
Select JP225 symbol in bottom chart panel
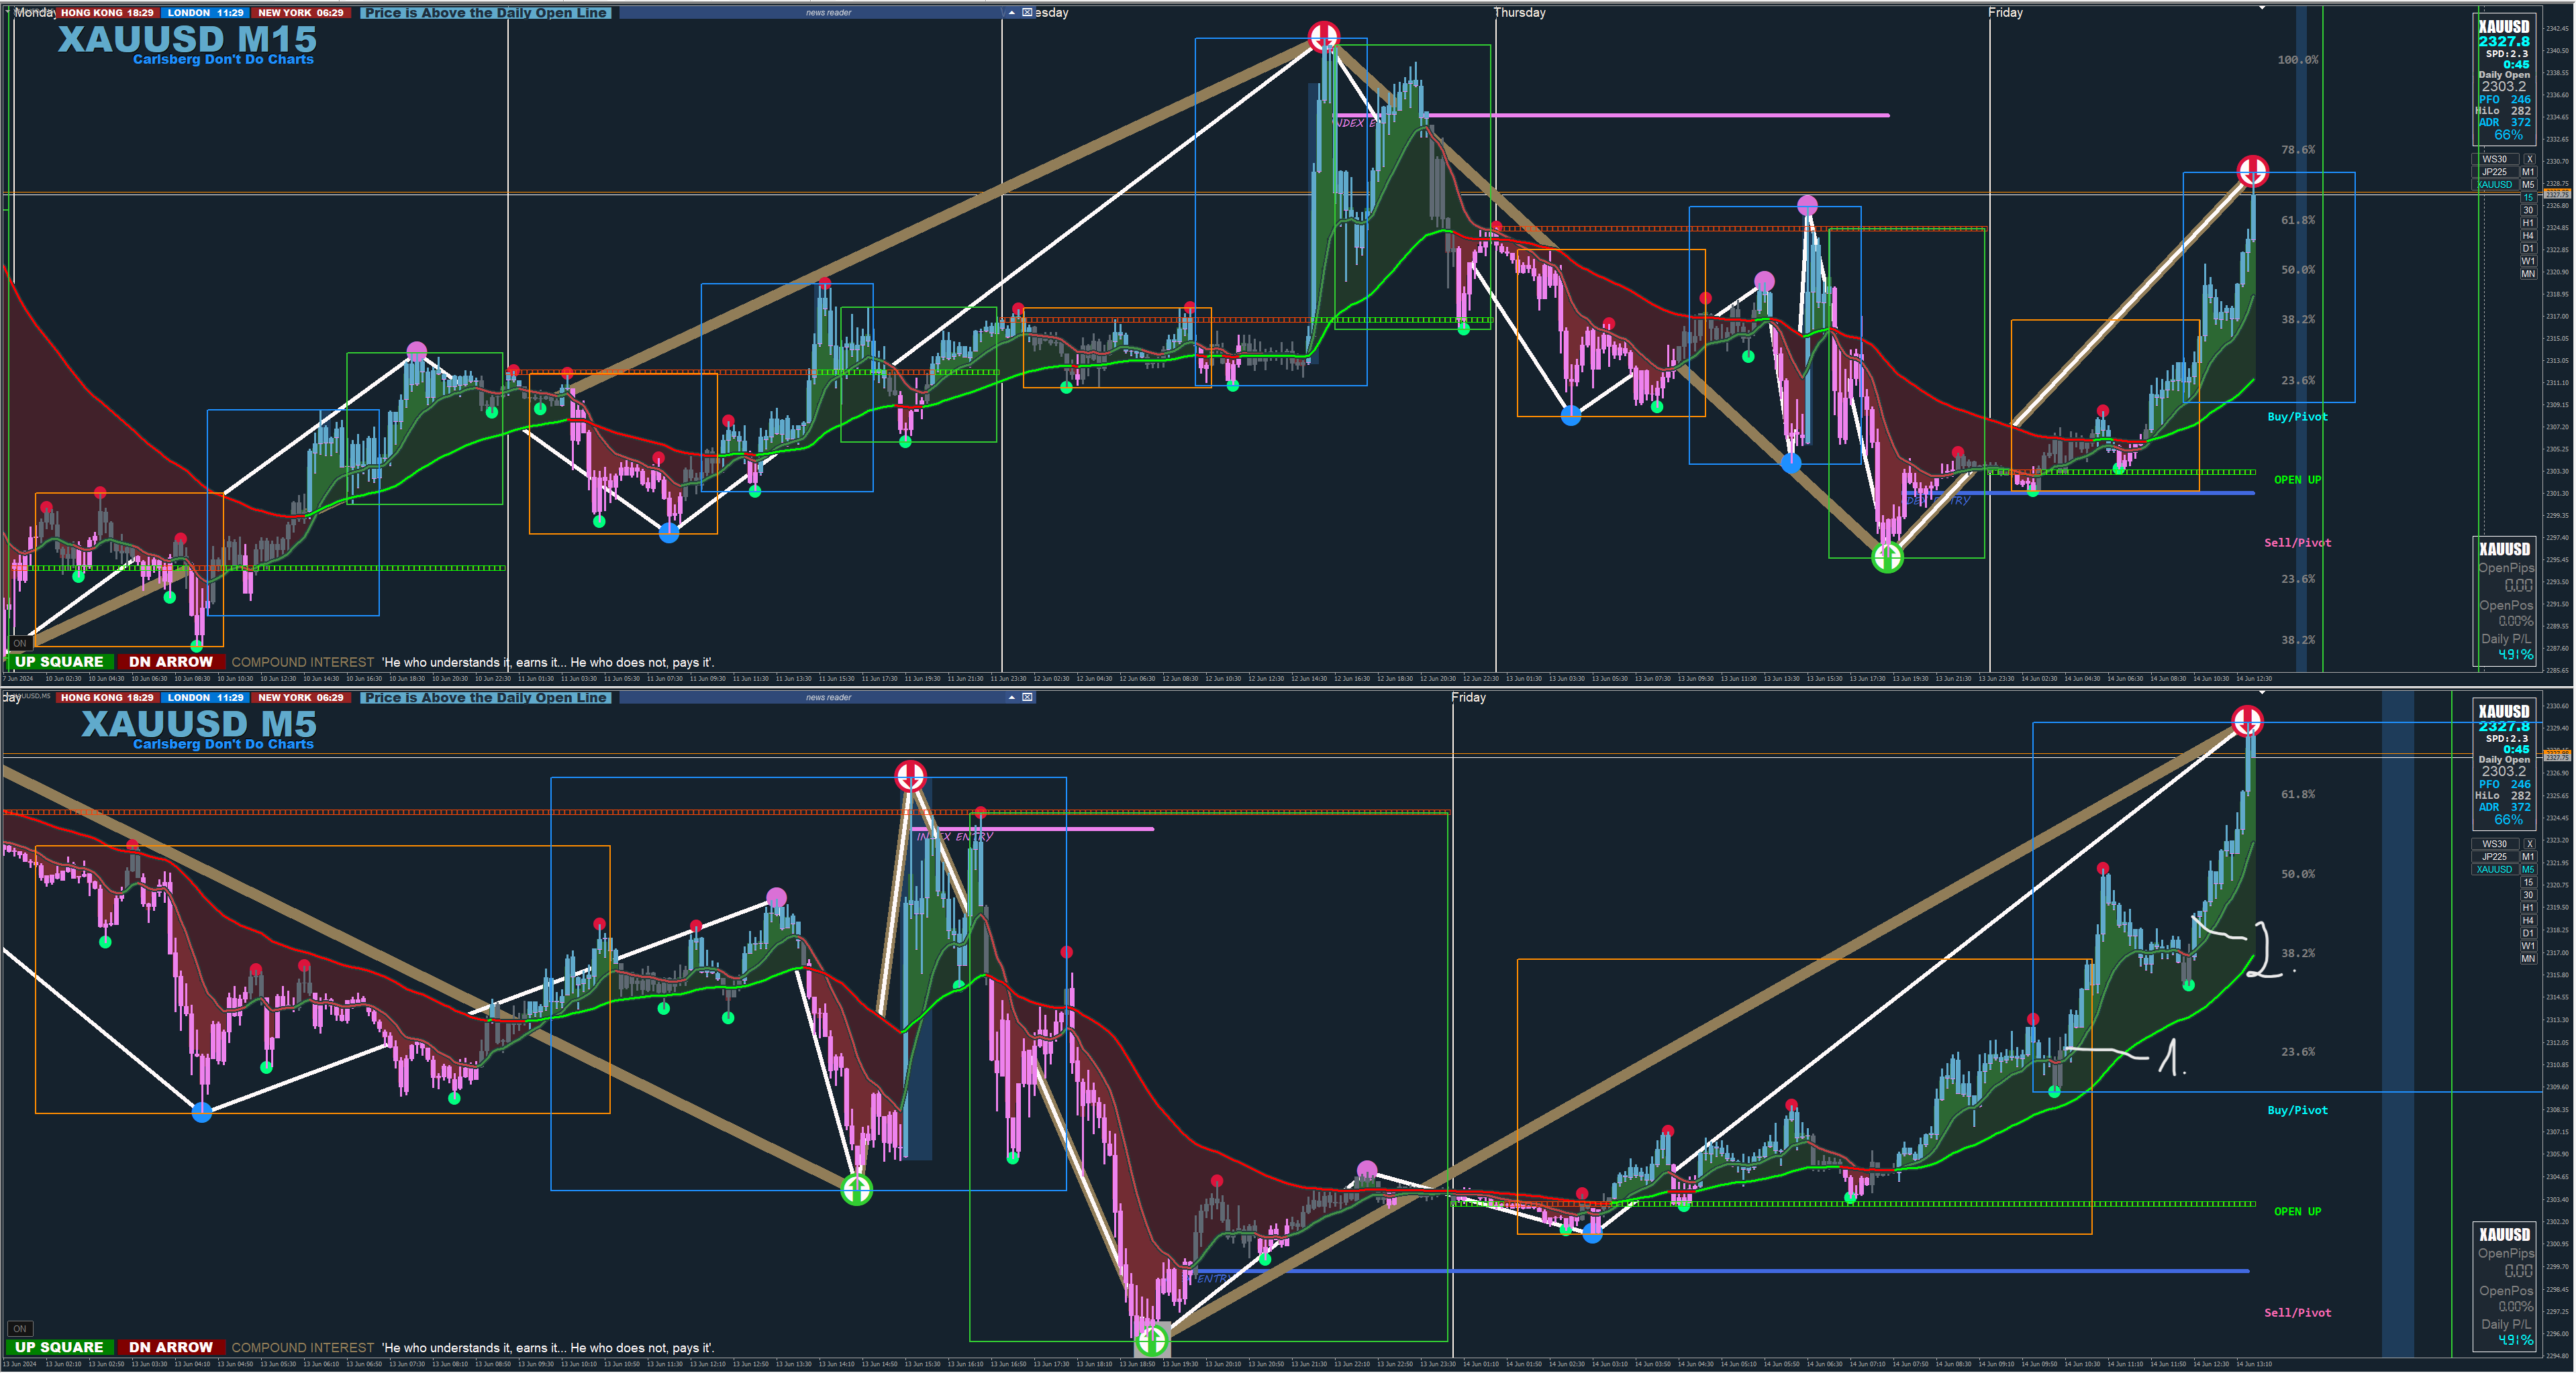(x=2494, y=857)
